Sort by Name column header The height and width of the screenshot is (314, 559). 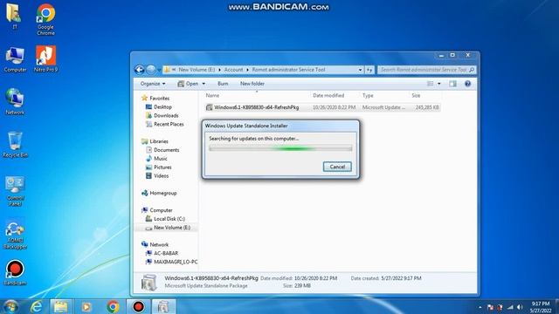212,95
